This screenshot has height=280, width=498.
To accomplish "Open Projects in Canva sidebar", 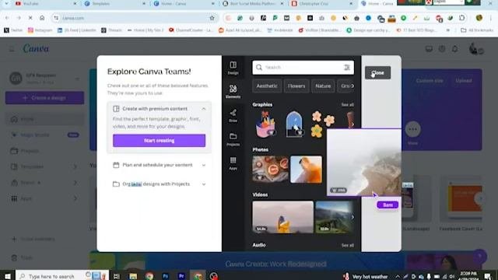I will [x=45, y=151].
